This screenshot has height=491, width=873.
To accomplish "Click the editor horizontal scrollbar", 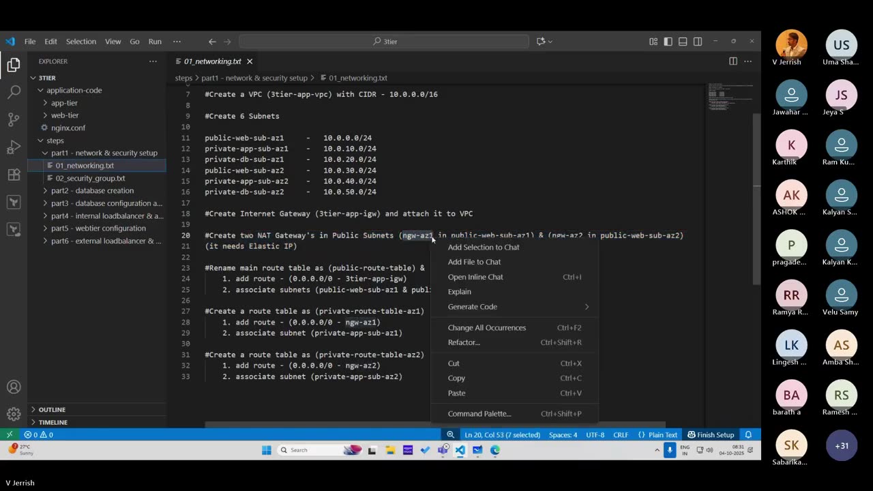I will [435, 425].
